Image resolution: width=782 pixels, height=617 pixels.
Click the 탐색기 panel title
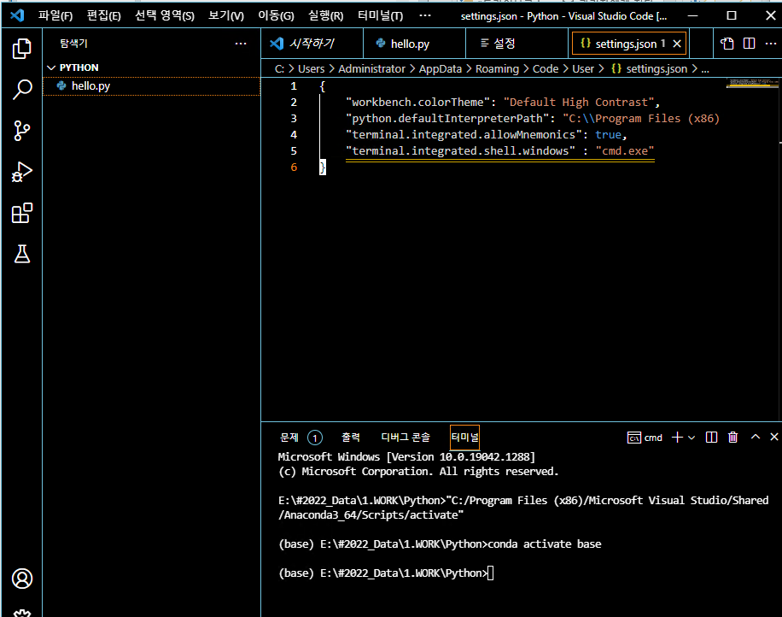click(x=73, y=44)
